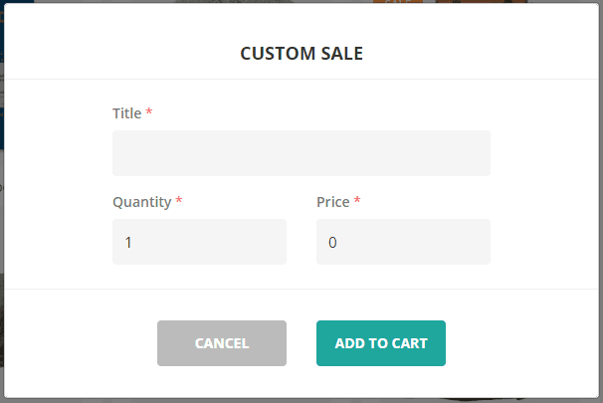Click blank body area right of Price field
Screen dimensions: 603x403
pyautogui.click(x=545, y=242)
